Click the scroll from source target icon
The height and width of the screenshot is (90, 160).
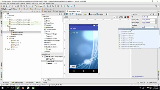click(x=32, y=11)
